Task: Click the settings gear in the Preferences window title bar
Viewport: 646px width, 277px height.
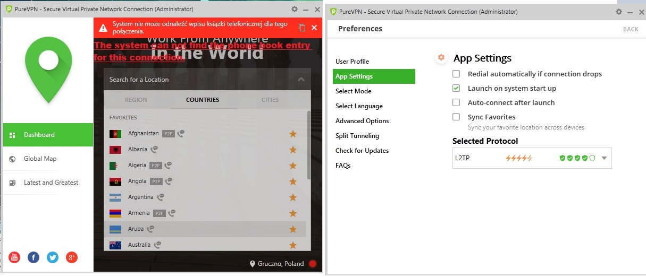Action: click(619, 12)
